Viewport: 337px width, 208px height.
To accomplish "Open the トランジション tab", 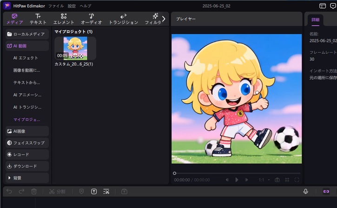I will [124, 19].
